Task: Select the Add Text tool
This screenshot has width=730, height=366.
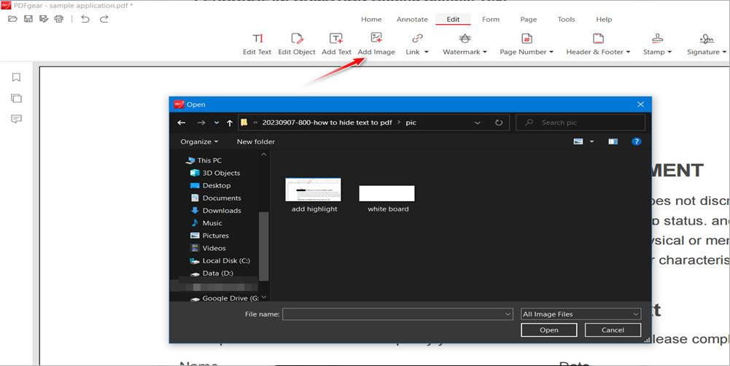Action: tap(336, 44)
